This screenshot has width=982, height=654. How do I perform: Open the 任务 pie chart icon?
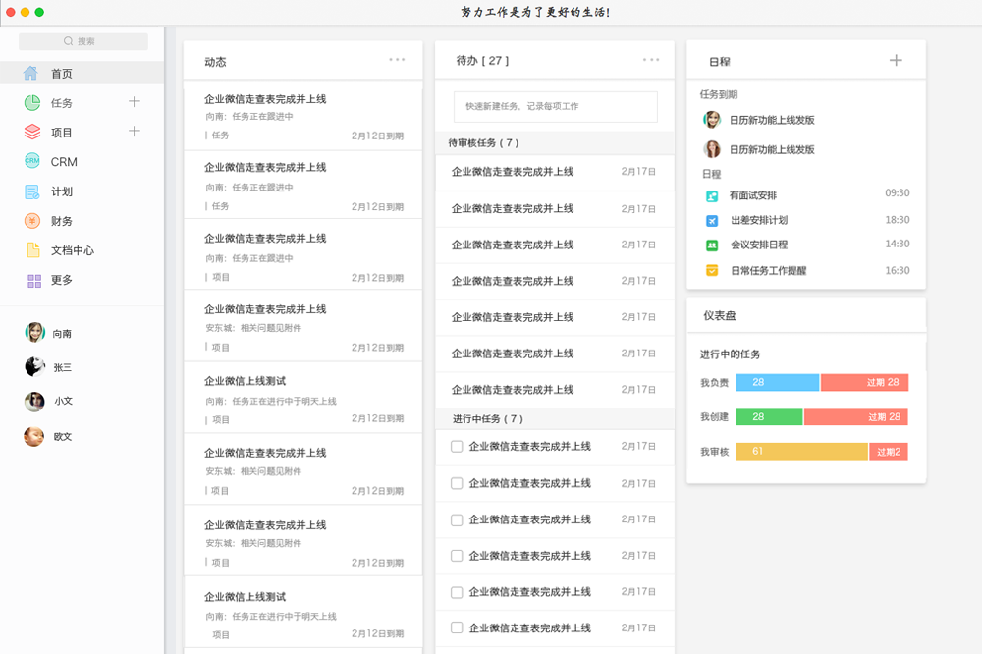click(x=32, y=103)
